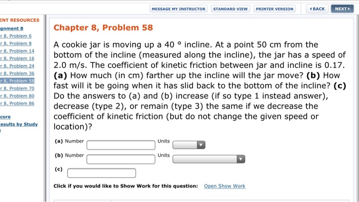Navigate to Chapter 8, Problem 24
The height and width of the screenshot is (202, 359).
(17, 66)
